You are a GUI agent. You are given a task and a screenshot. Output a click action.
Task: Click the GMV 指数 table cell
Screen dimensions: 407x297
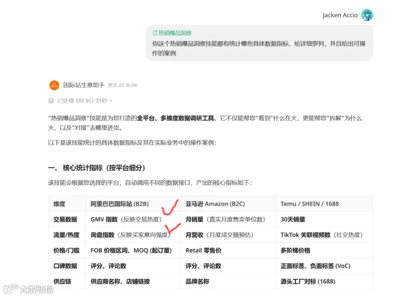point(133,219)
